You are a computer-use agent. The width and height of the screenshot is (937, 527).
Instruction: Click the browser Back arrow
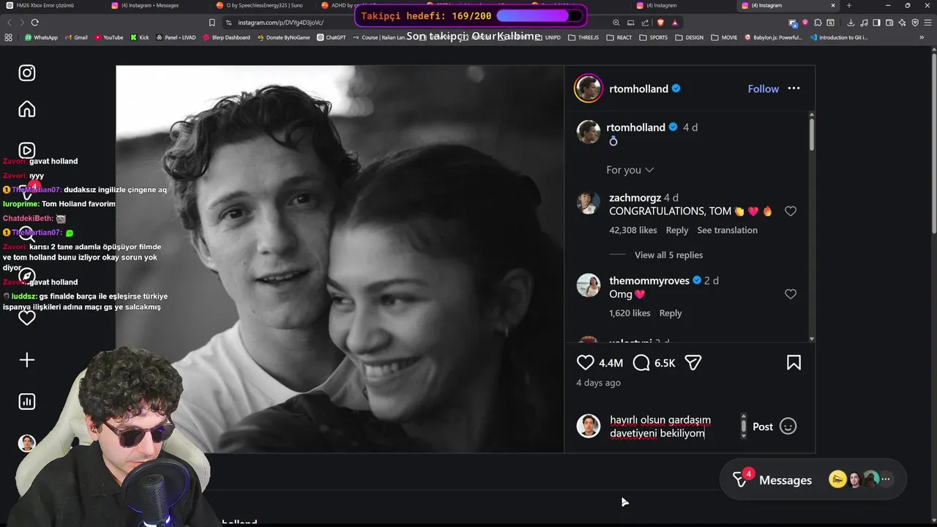10,23
